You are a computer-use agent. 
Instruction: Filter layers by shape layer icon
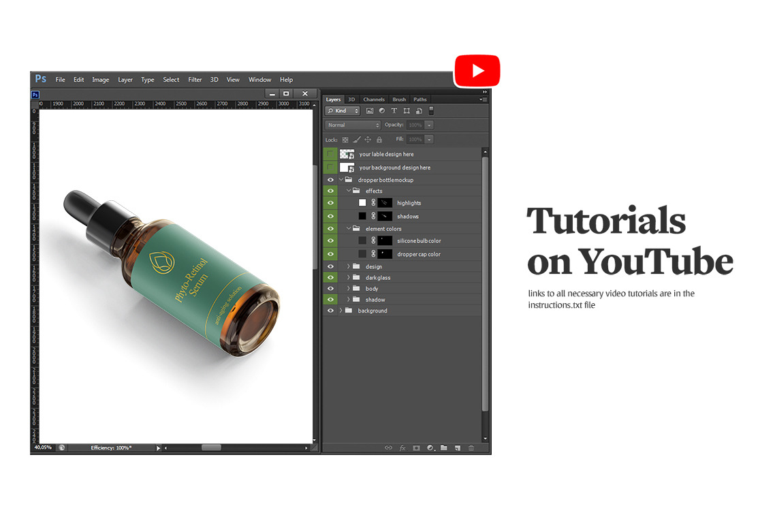[407, 111]
